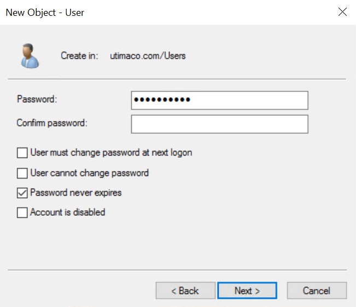Close the New Object - User dialog

tap(342, 12)
